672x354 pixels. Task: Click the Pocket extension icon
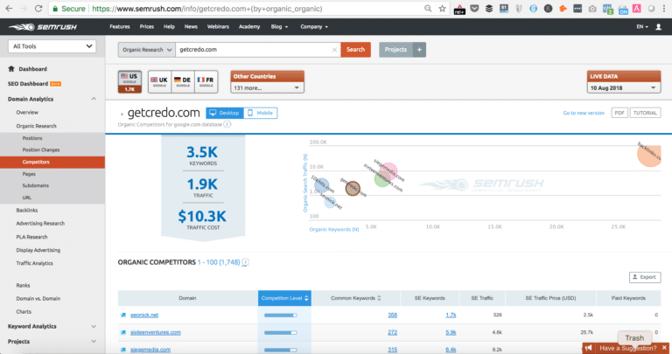474,9
